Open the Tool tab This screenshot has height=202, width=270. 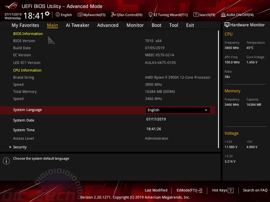point(173,25)
